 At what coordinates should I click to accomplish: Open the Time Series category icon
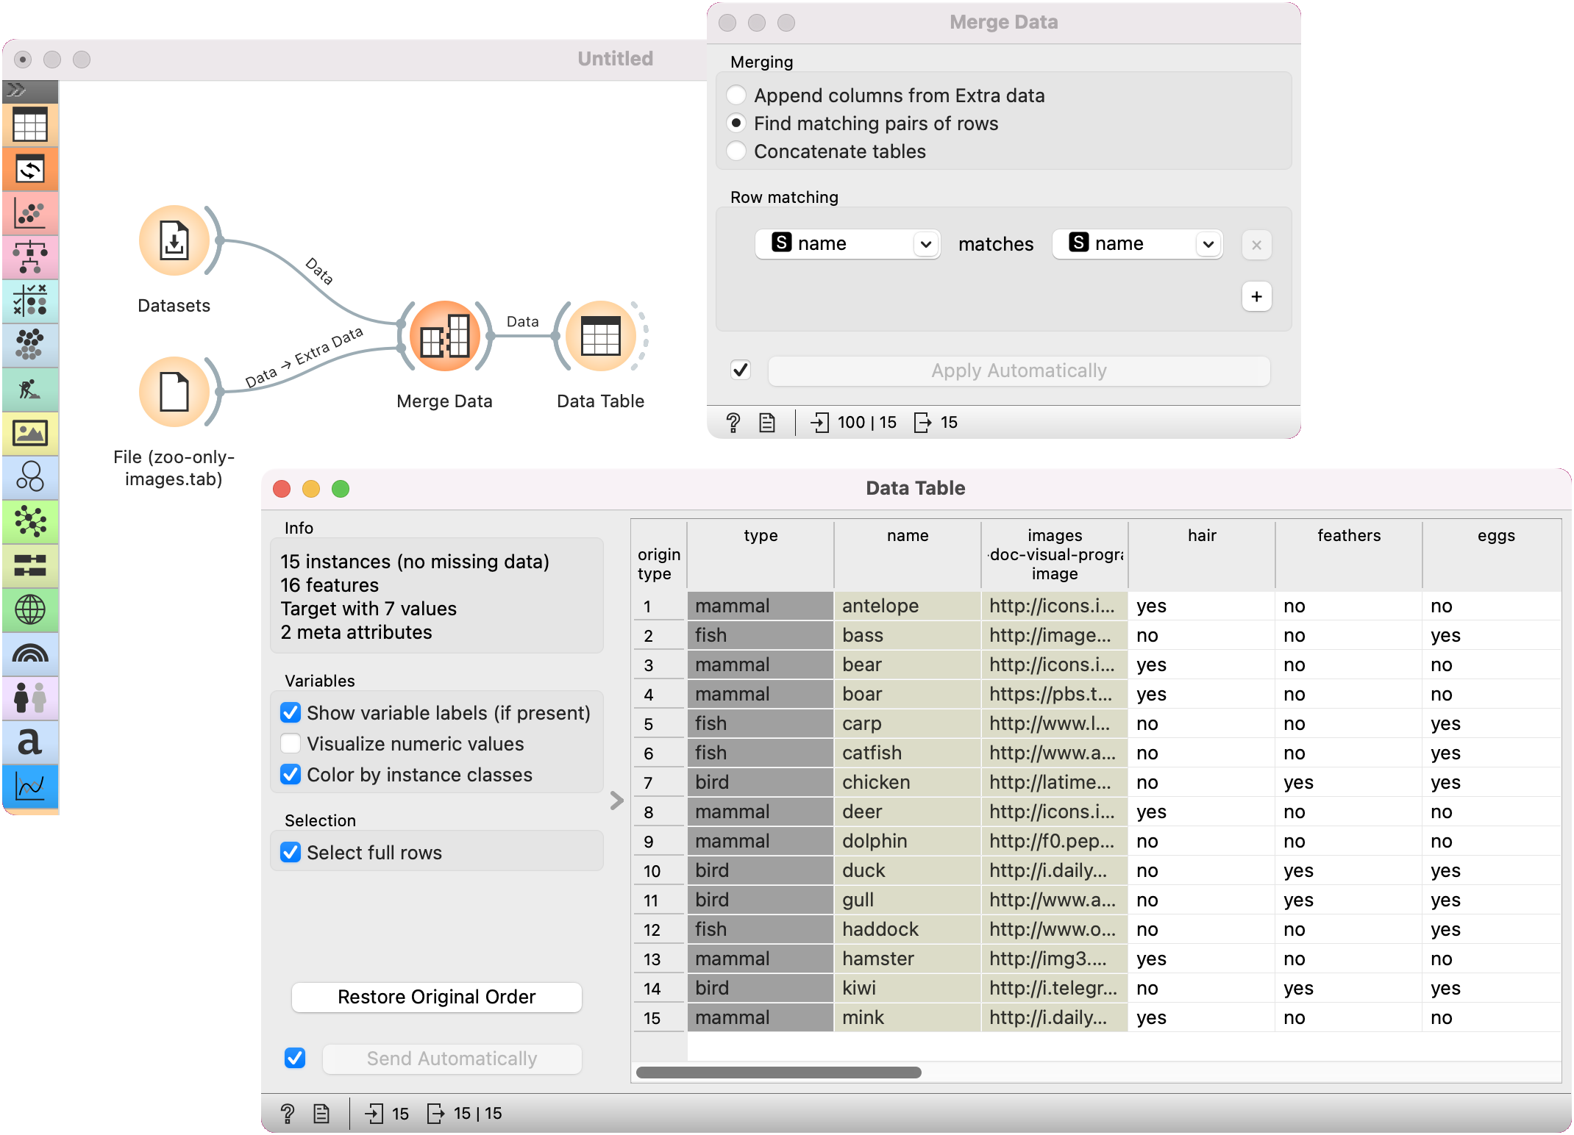(30, 787)
